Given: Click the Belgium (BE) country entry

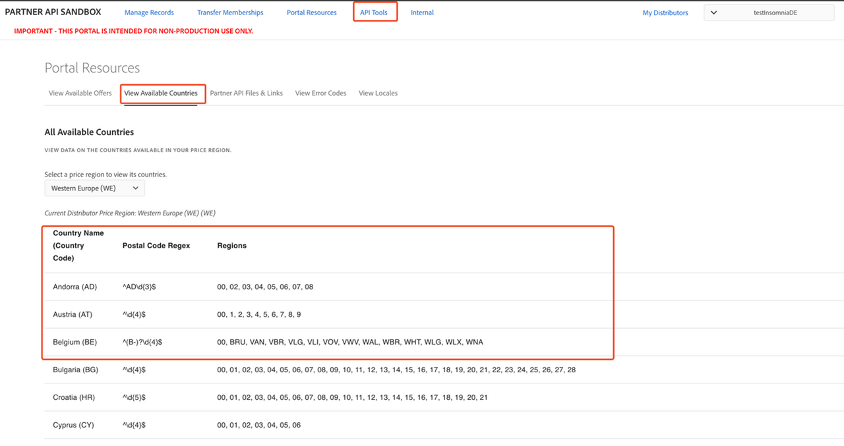Looking at the screenshot, I should click(x=75, y=343).
